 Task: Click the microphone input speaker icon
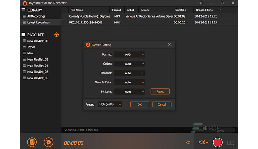(188, 143)
